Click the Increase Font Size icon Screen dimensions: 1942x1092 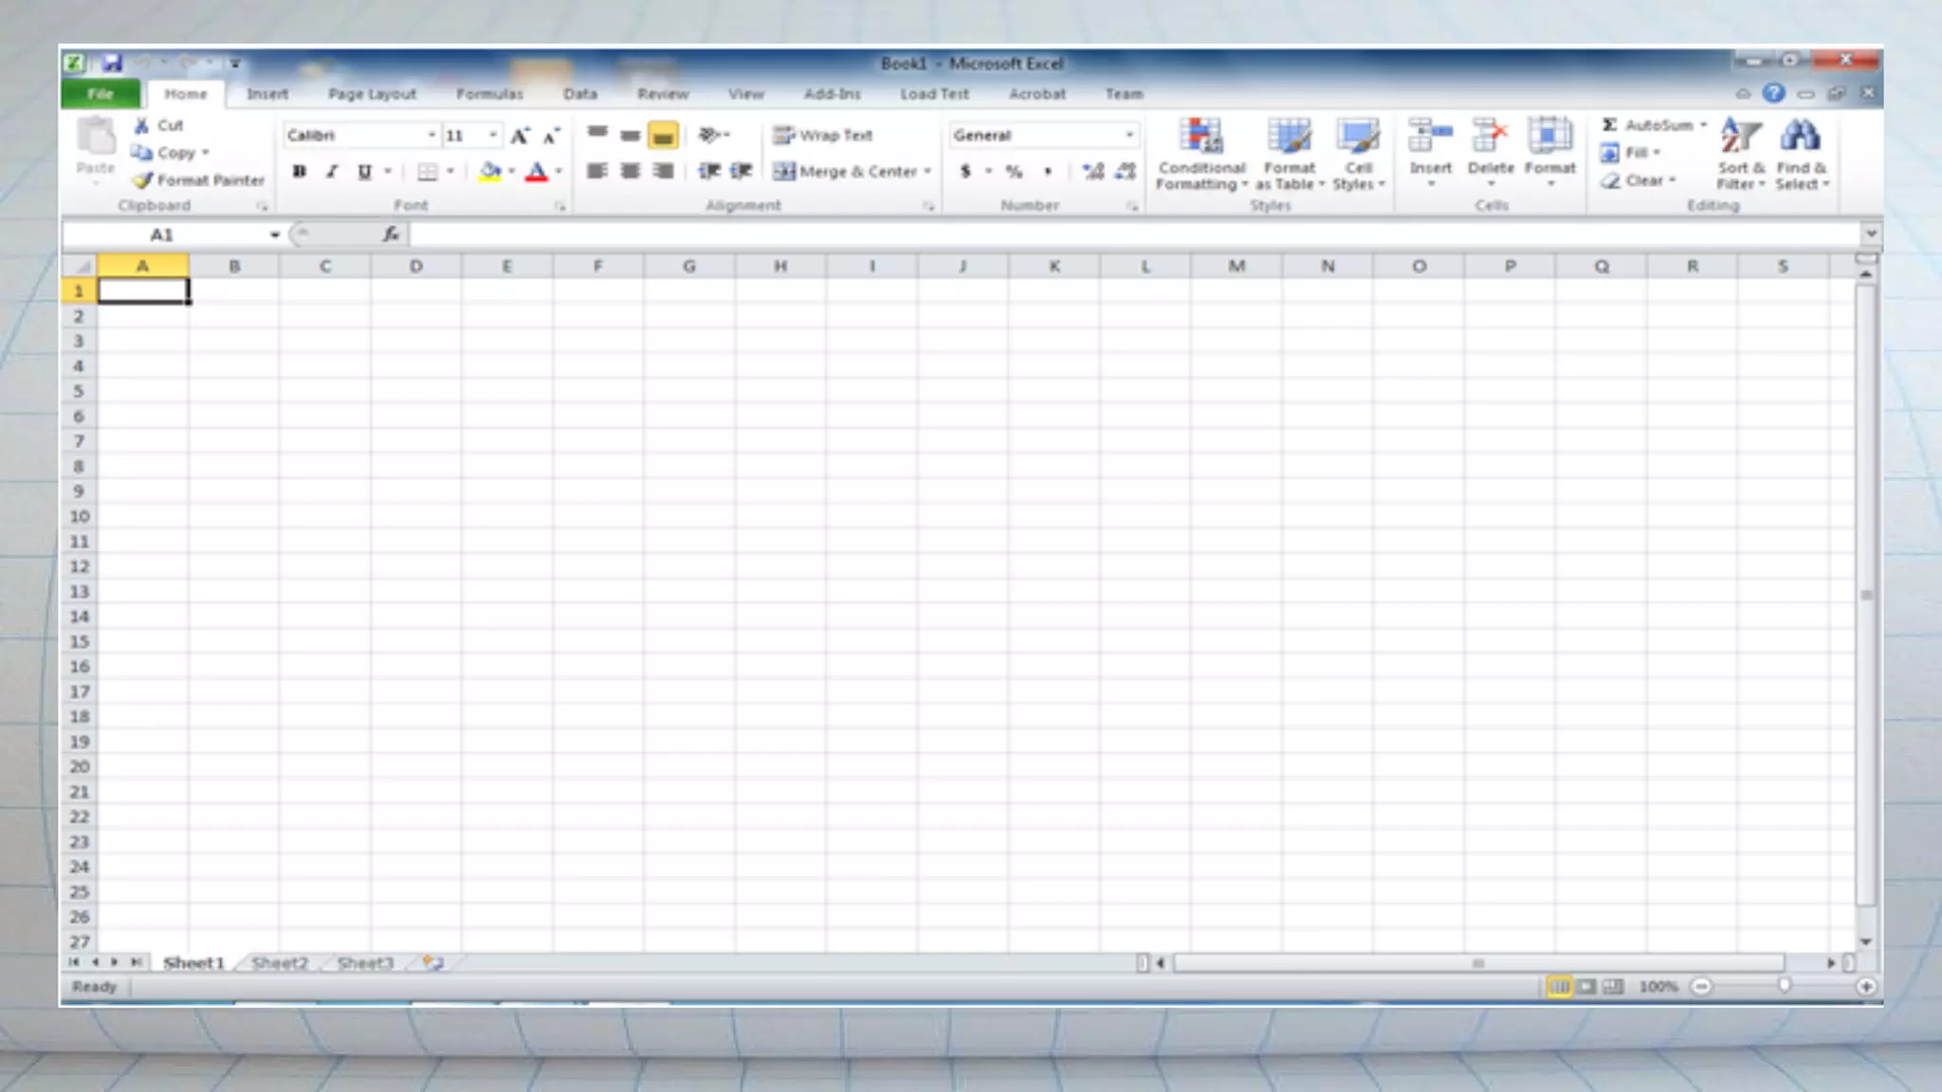[520, 136]
